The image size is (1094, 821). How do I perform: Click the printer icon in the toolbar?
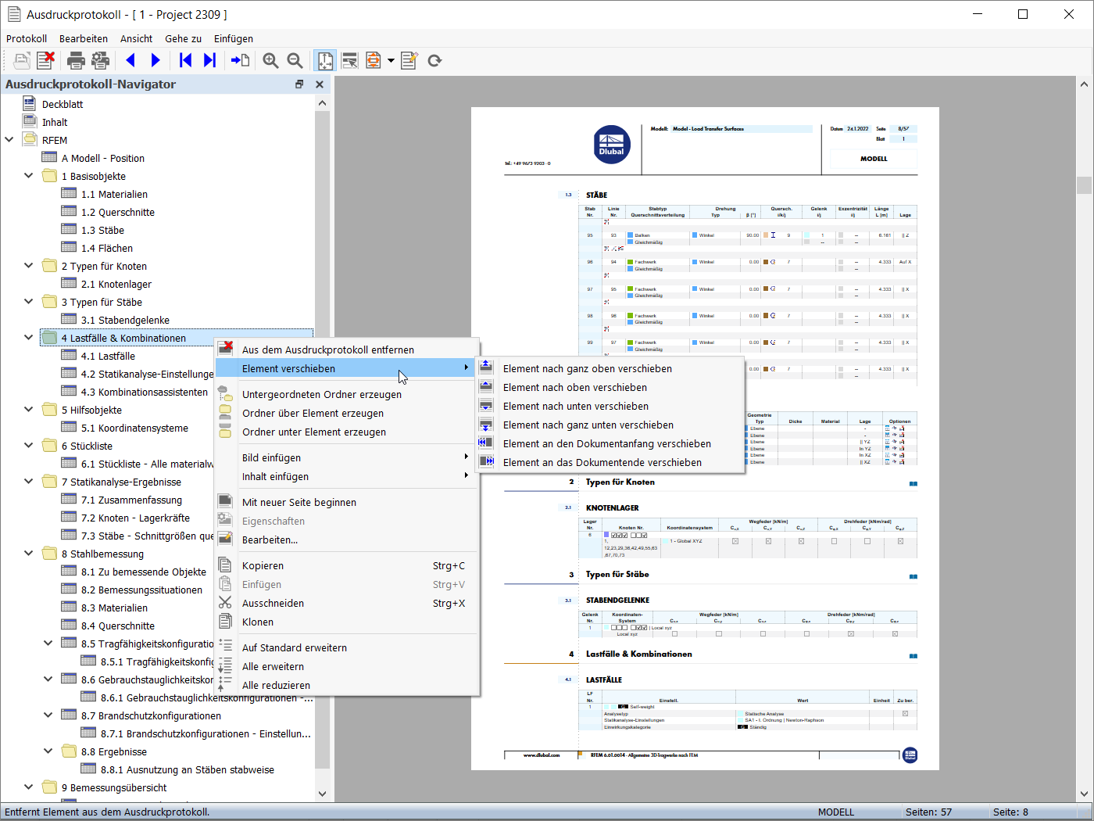(x=76, y=60)
